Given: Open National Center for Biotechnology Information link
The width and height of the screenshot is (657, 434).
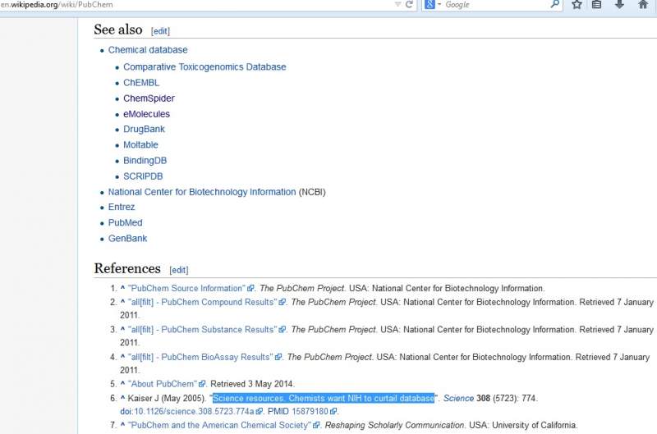Looking at the screenshot, I should coord(202,192).
